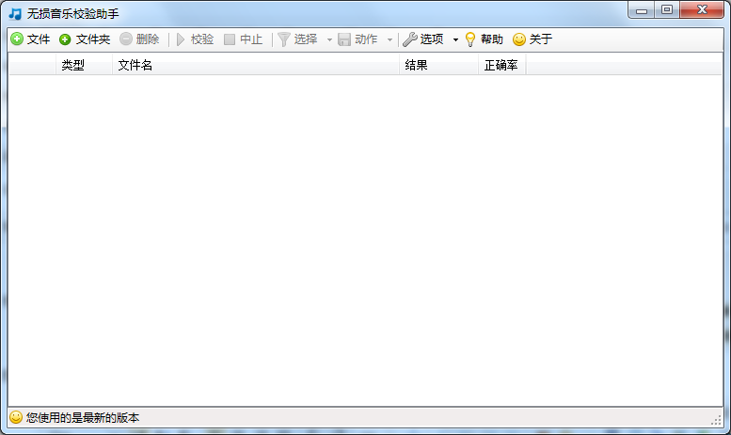Image resolution: width=731 pixels, height=435 pixels.
Task: Sort by the 类型 column header
Action: pos(84,65)
